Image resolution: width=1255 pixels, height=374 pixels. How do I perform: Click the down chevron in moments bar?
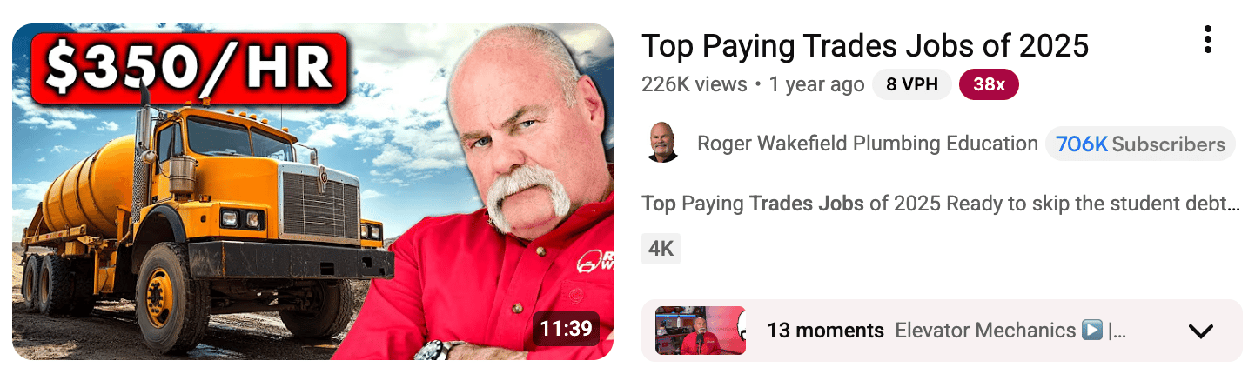click(x=1200, y=331)
